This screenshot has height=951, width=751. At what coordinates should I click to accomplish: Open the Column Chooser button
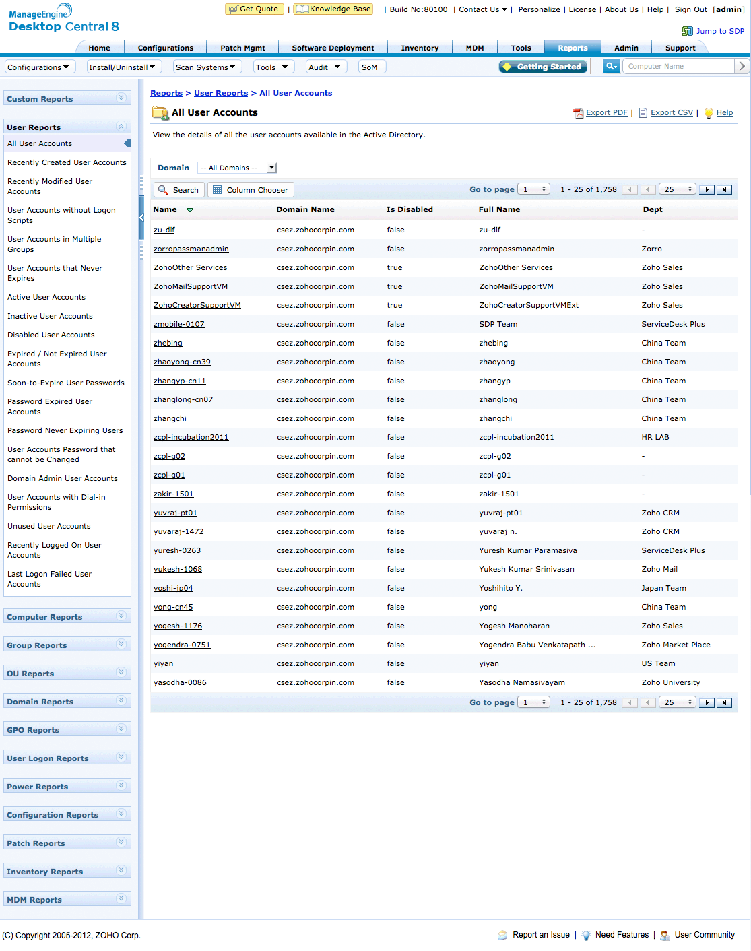click(x=251, y=190)
